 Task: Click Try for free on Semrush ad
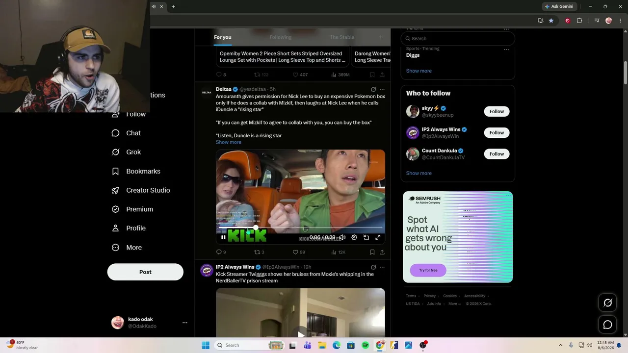click(x=428, y=270)
